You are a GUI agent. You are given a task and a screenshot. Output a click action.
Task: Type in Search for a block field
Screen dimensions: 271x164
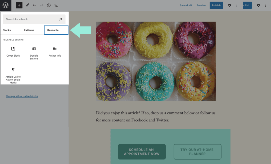tap(30, 19)
